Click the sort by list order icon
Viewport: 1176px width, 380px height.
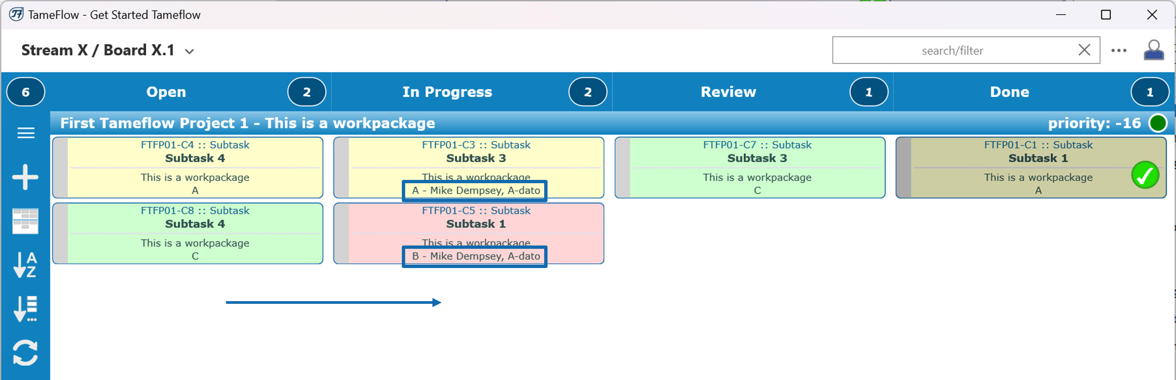coord(26,308)
